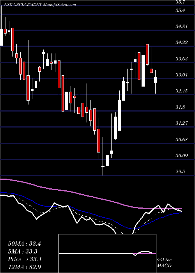Click the 31.8 price axis label
Image resolution: width=195 pixels, height=273 pixels.
(x=180, y=107)
